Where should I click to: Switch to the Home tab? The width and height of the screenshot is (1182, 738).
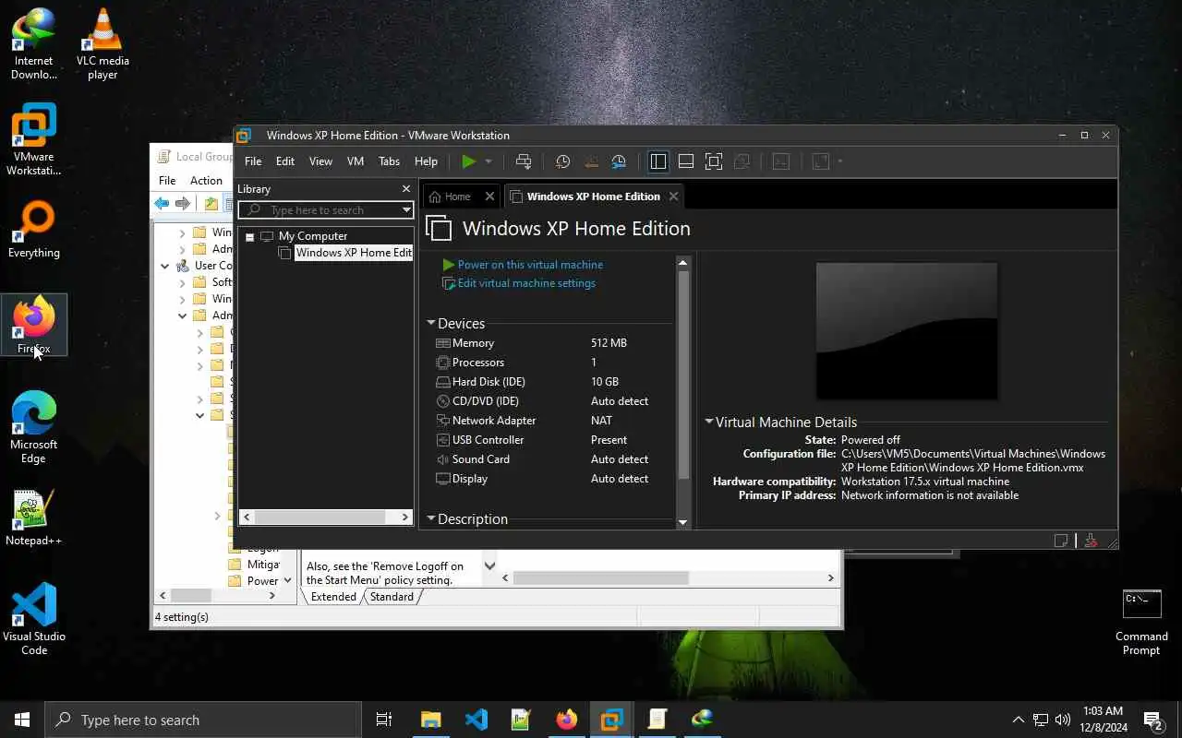coord(451,196)
